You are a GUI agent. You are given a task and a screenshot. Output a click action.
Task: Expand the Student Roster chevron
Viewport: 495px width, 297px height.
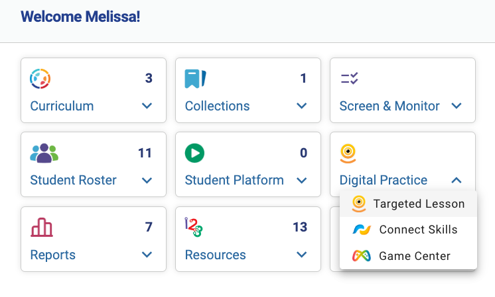[147, 181]
